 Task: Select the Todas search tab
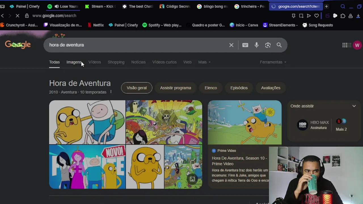click(x=54, y=62)
